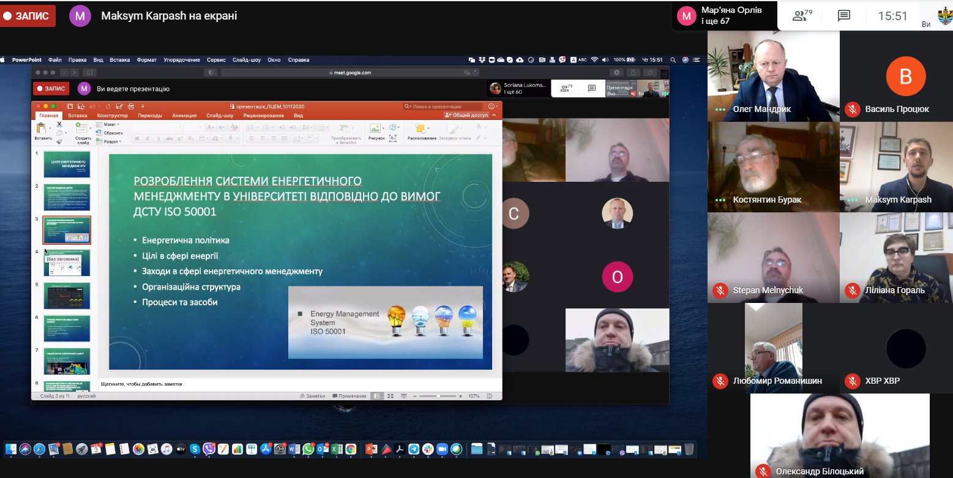Show the participants list with 79 people
The image size is (953, 478).
[x=801, y=16]
